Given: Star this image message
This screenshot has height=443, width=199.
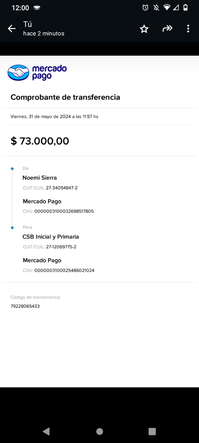Looking at the screenshot, I should pyautogui.click(x=144, y=29).
